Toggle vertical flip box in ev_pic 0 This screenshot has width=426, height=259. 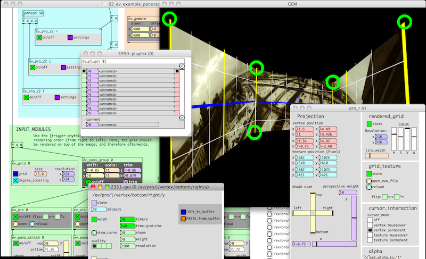click(58, 216)
